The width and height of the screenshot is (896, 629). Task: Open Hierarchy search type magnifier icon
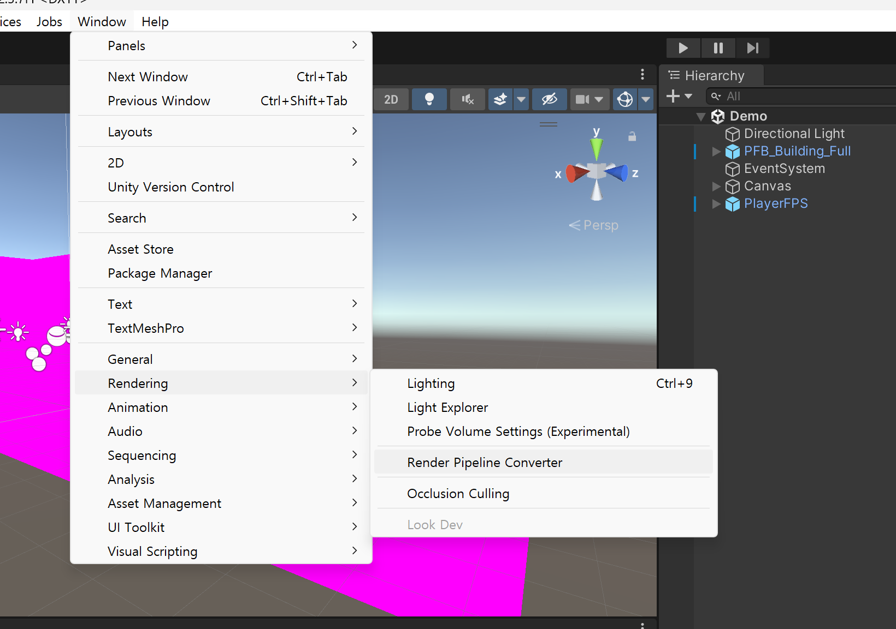[716, 96]
